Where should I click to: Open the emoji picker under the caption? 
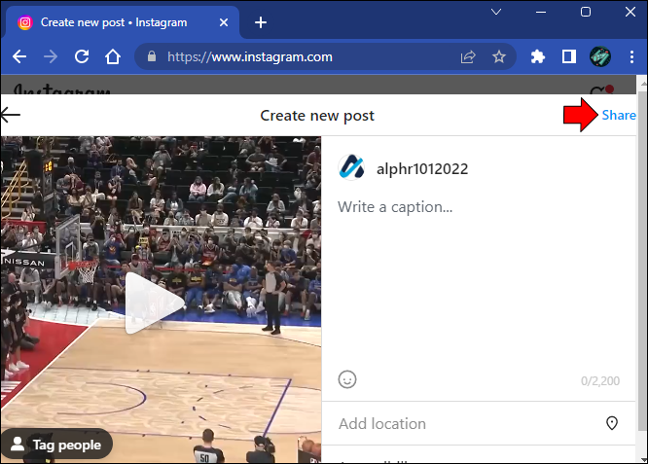pos(347,379)
